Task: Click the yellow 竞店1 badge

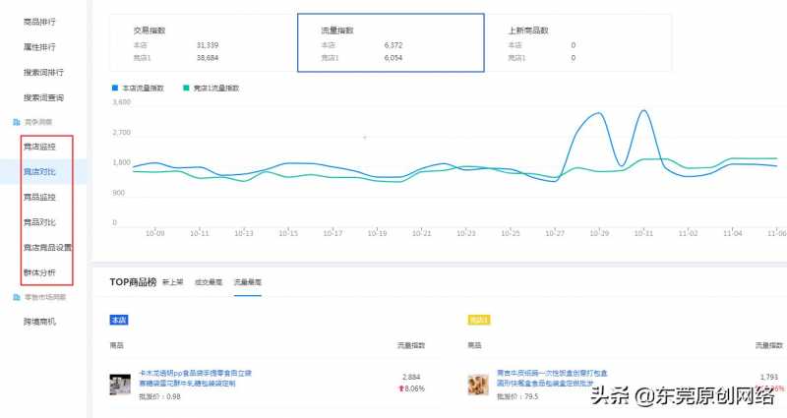Action: [479, 320]
